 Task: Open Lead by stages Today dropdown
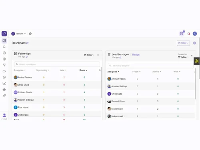click(183, 57)
